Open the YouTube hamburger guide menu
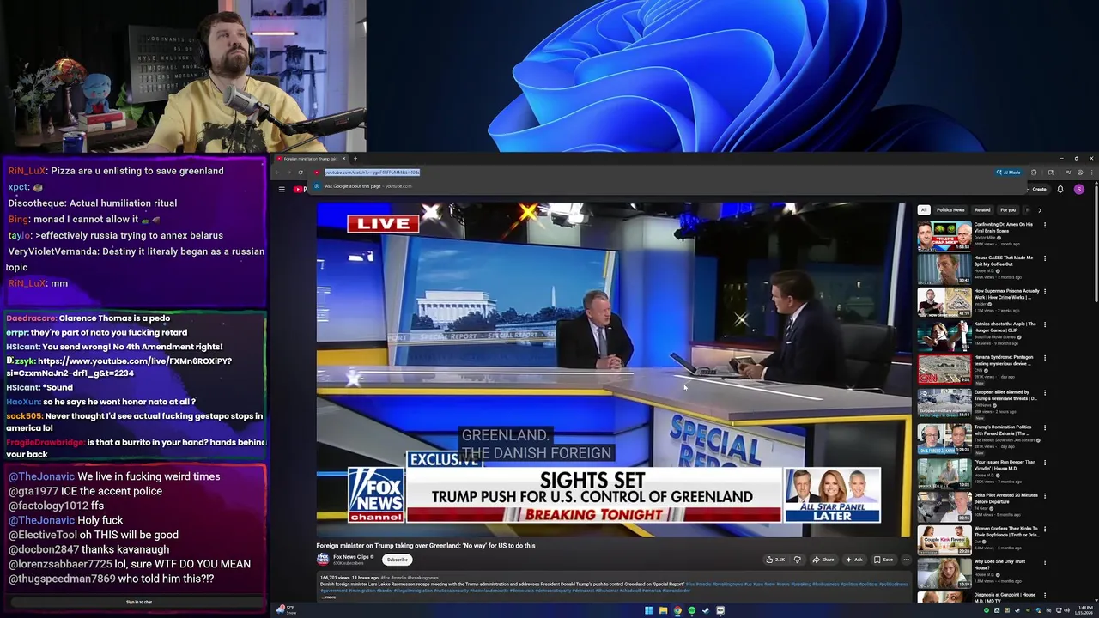Image resolution: width=1099 pixels, height=618 pixels. click(x=282, y=190)
